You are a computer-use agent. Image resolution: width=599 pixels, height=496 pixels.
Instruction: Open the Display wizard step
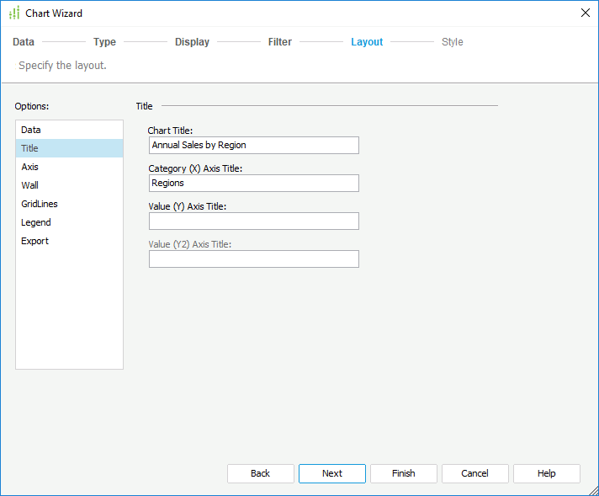[192, 42]
